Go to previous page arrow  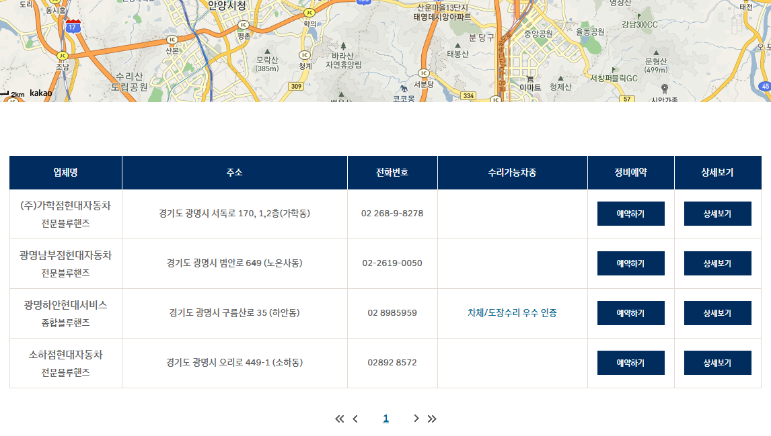[355, 419]
